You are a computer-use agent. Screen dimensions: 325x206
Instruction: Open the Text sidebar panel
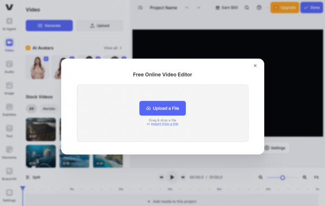pyautogui.click(x=9, y=131)
